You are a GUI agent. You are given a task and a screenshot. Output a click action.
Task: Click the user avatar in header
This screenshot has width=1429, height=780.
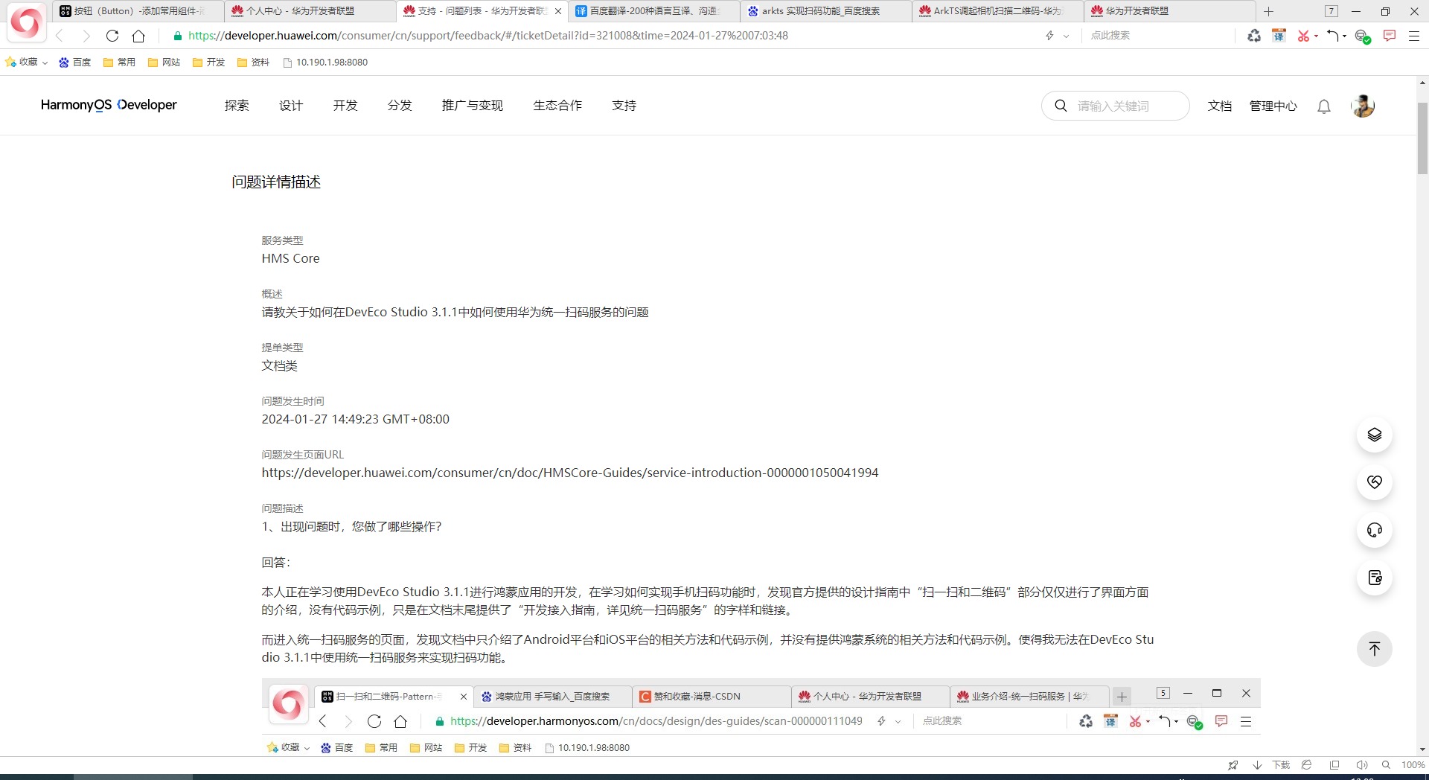pyautogui.click(x=1363, y=106)
